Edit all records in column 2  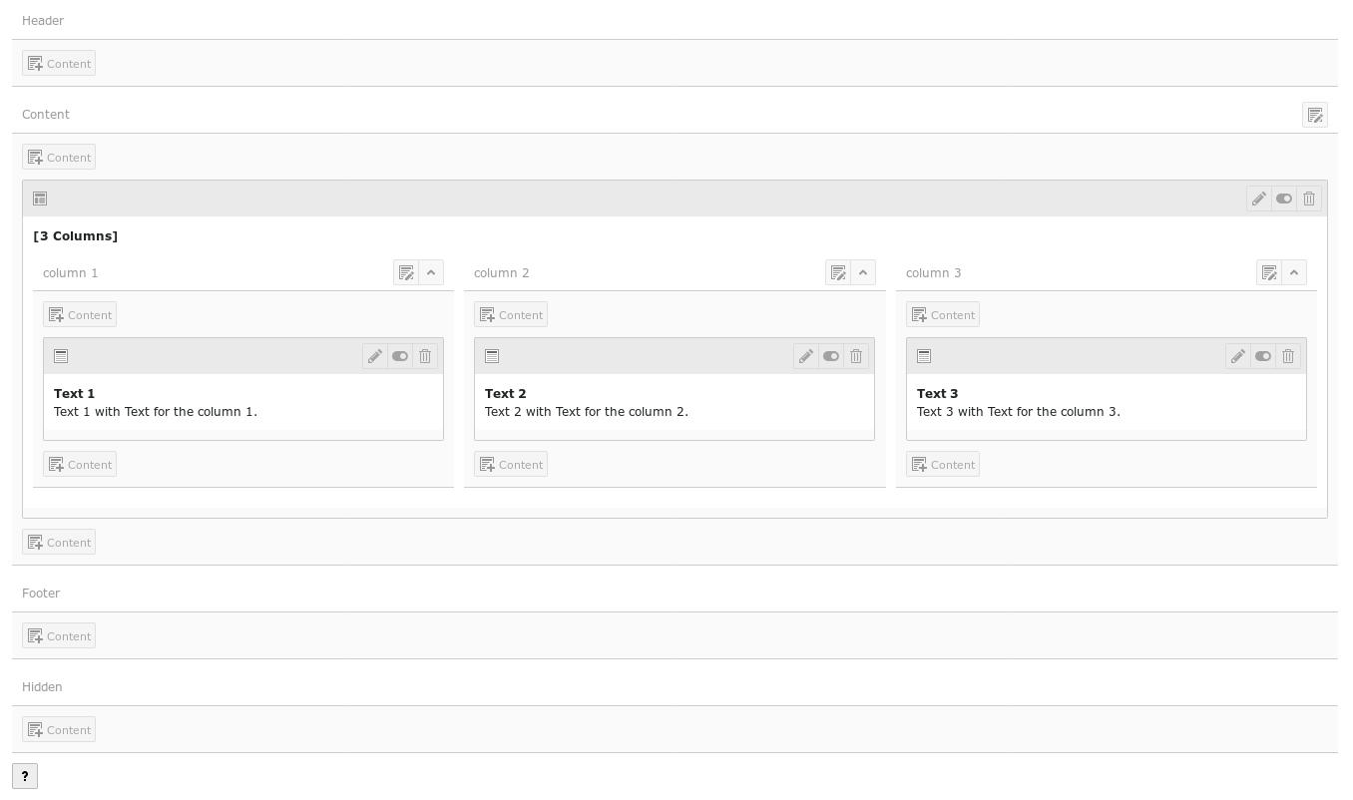838,272
